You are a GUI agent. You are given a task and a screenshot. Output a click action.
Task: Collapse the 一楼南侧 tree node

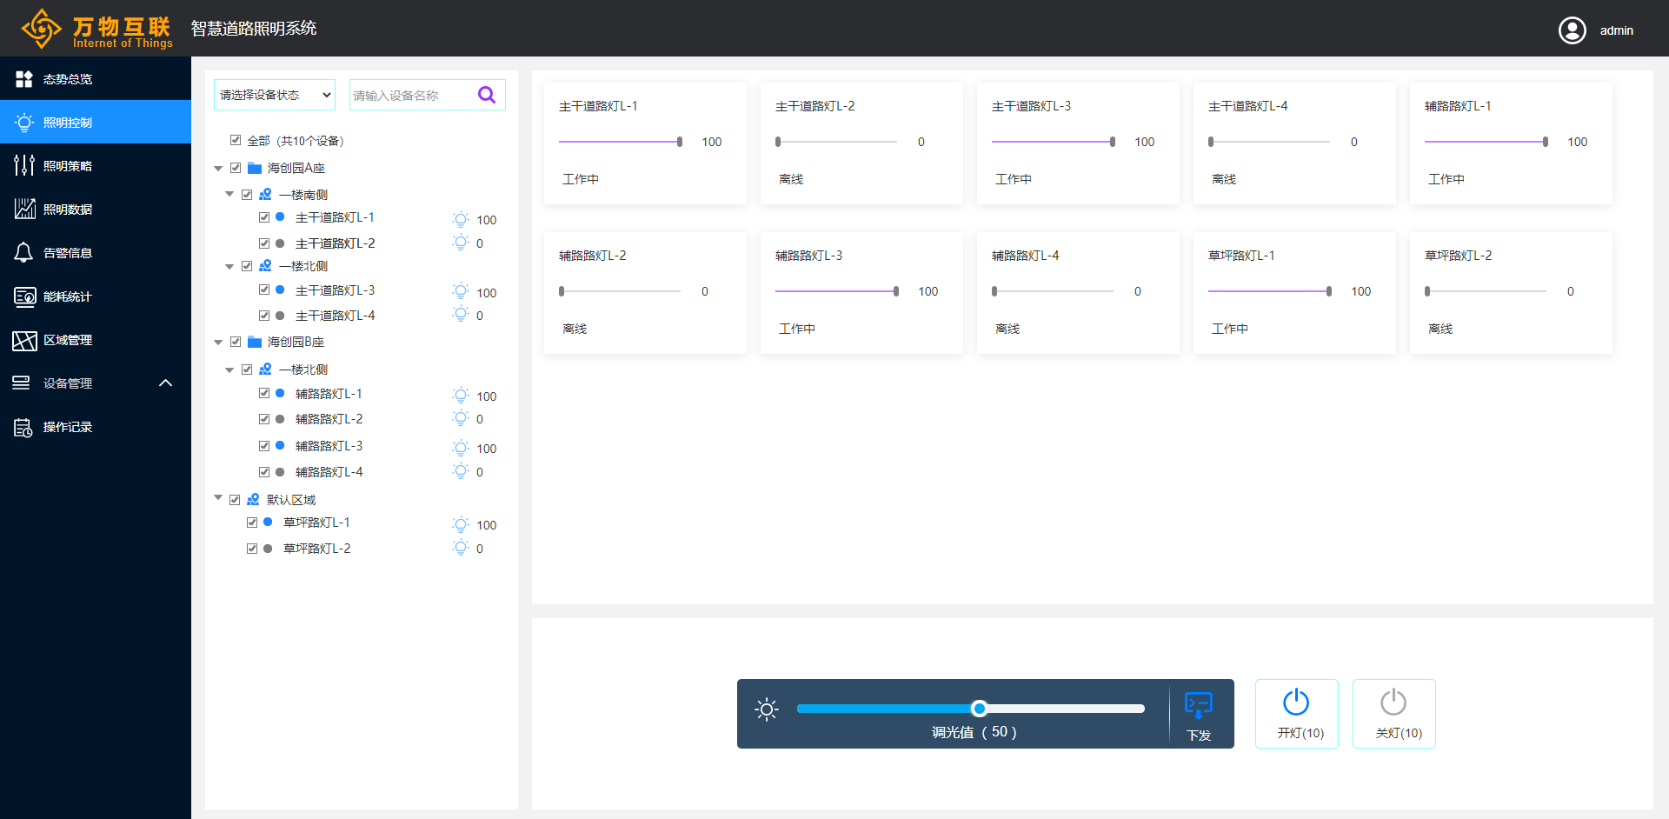pos(229,195)
